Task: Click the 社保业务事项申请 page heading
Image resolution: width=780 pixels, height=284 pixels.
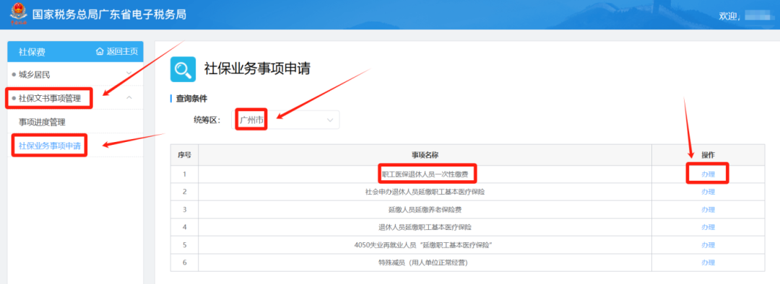Action: [x=257, y=69]
